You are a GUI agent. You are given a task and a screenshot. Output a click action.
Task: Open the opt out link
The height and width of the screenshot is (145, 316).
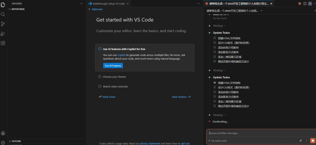185,144
